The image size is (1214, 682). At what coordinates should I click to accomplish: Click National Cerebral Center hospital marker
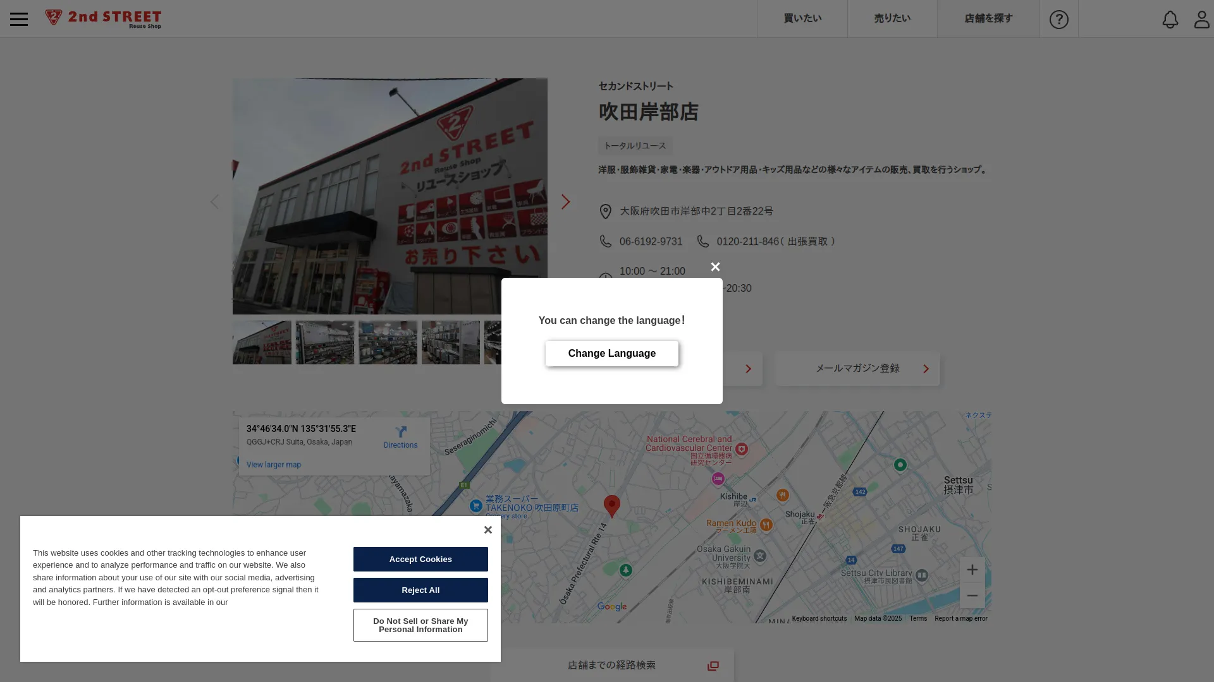click(742, 449)
